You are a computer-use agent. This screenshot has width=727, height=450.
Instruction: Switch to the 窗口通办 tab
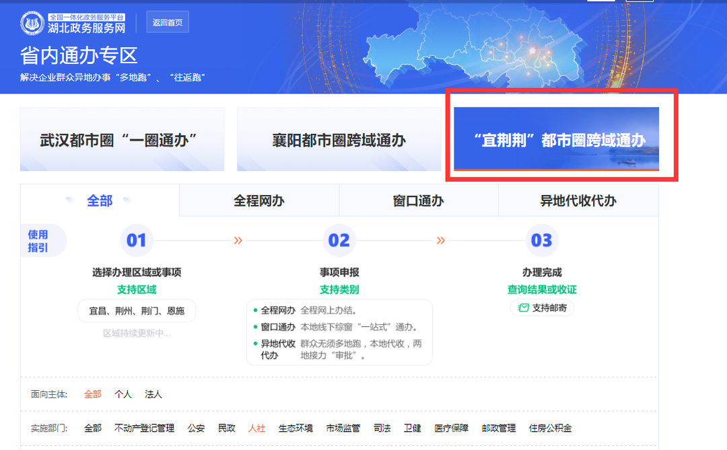tap(418, 200)
